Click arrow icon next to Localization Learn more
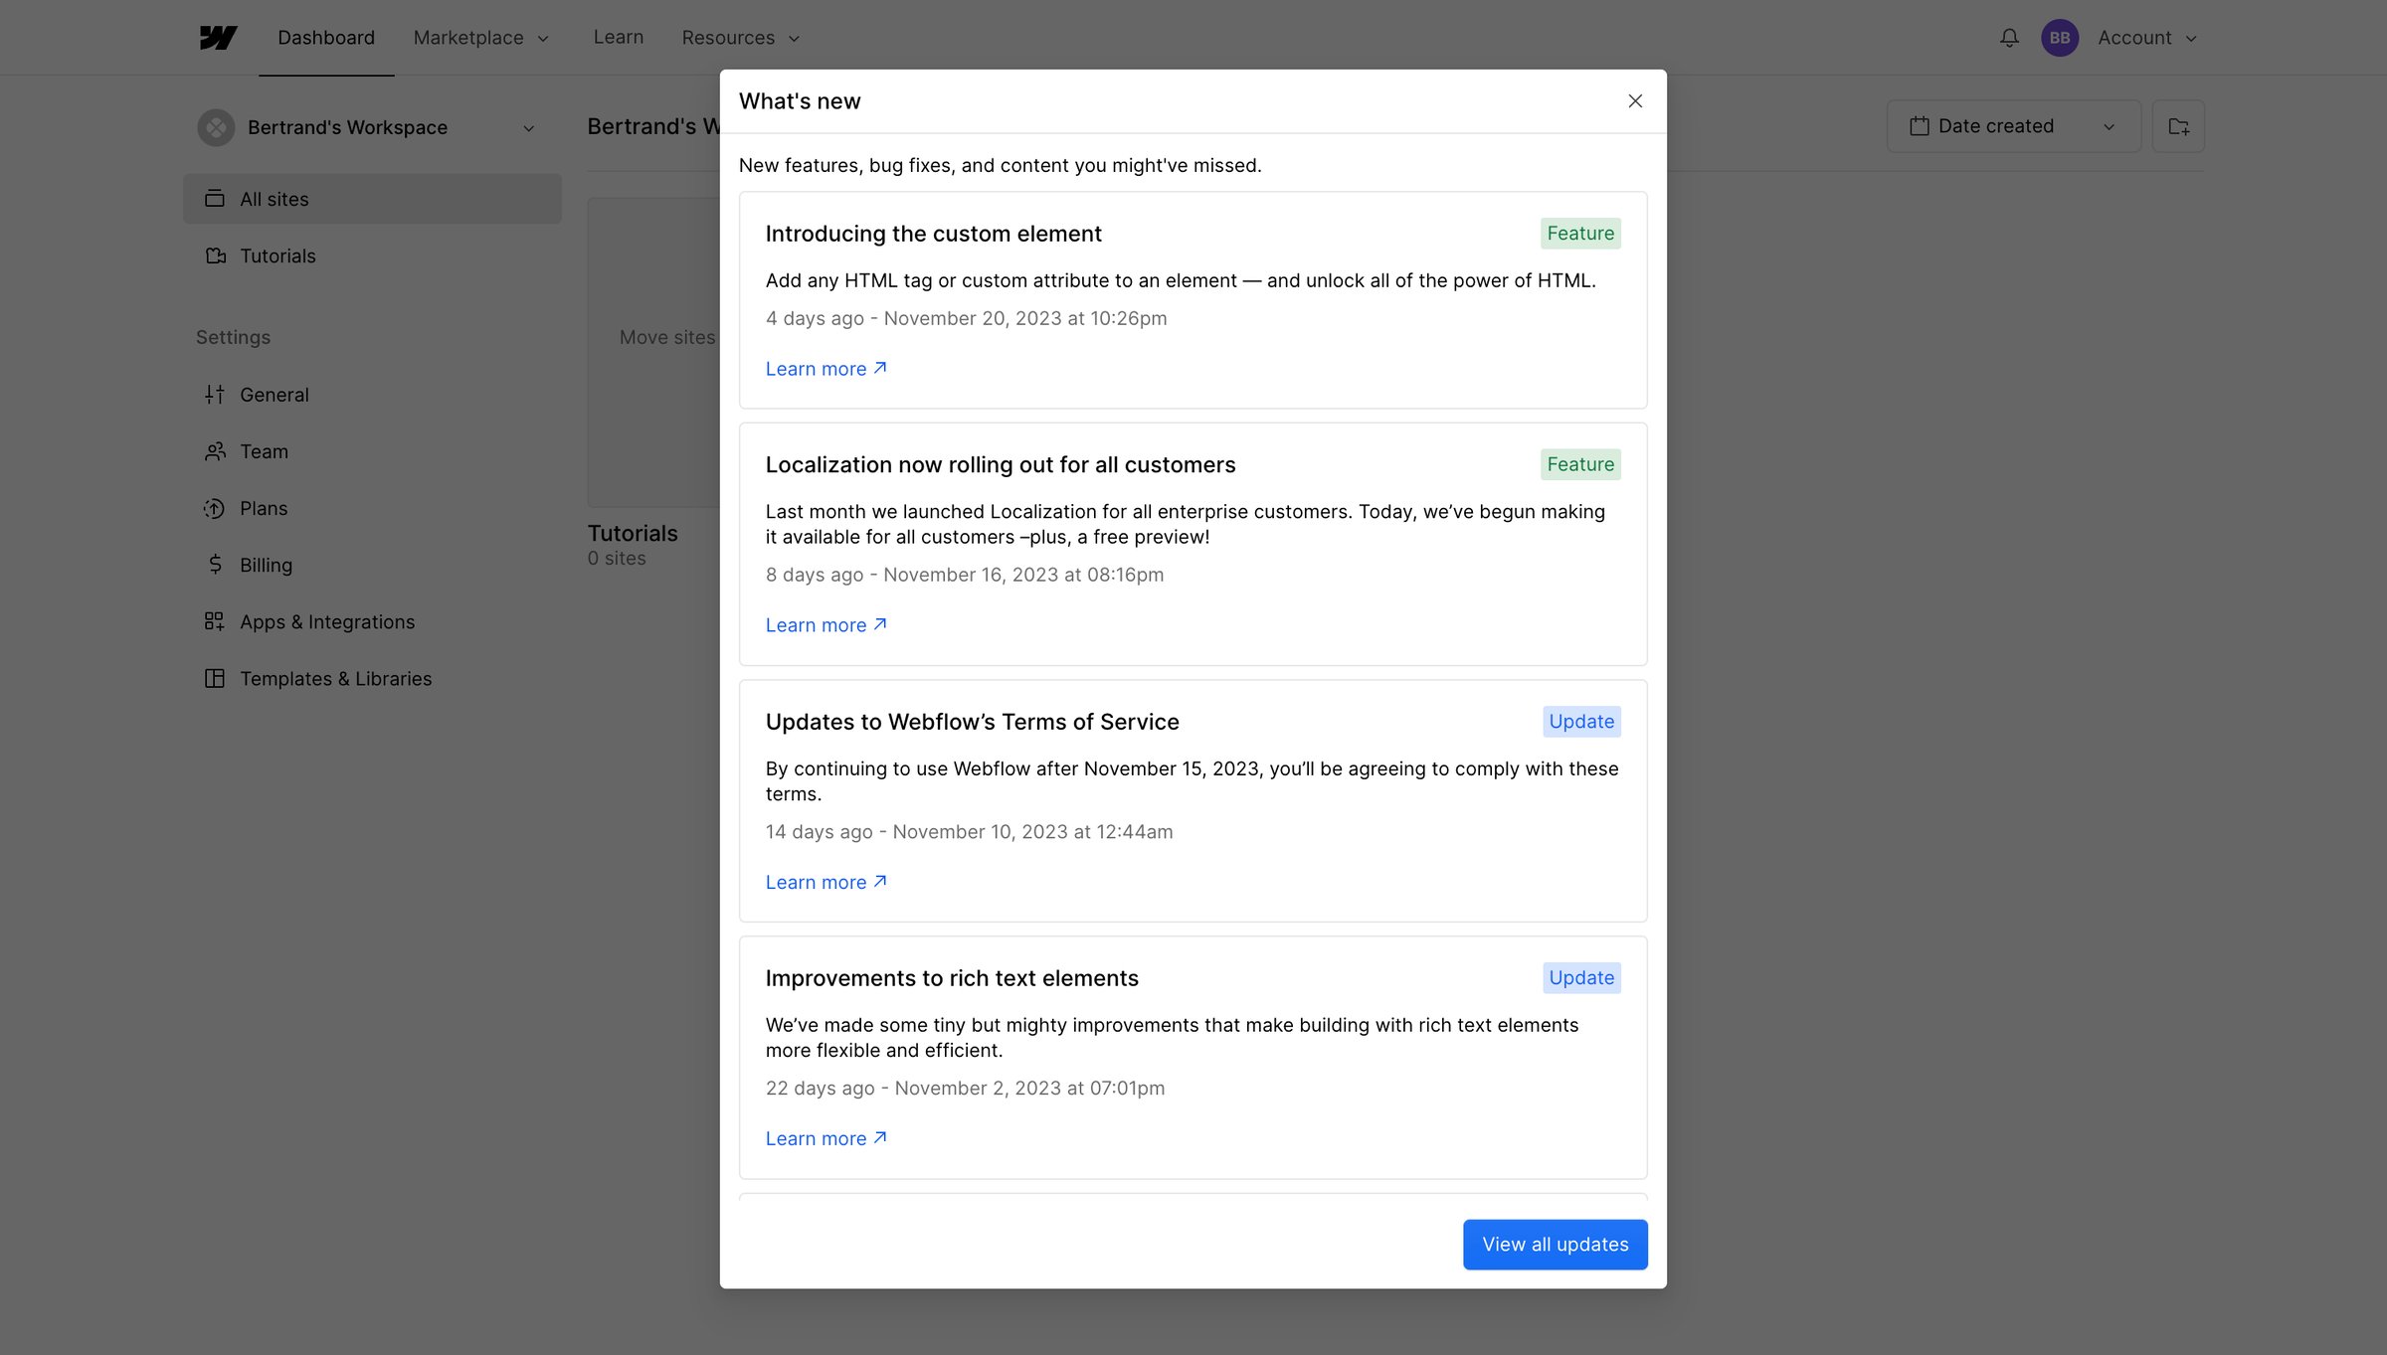 pos(880,624)
